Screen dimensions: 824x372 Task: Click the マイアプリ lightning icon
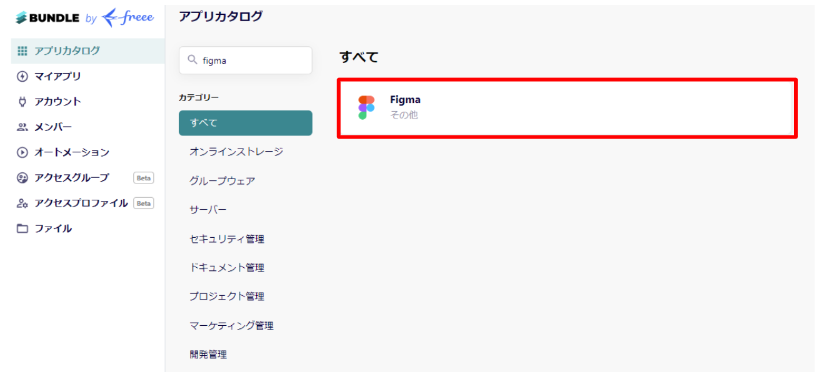(23, 76)
